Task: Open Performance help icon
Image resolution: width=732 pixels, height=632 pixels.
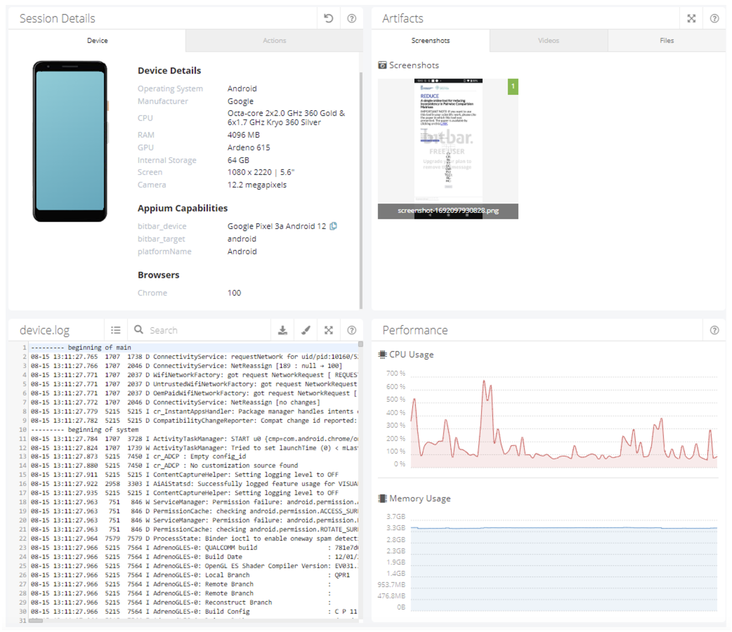Action: tap(714, 330)
